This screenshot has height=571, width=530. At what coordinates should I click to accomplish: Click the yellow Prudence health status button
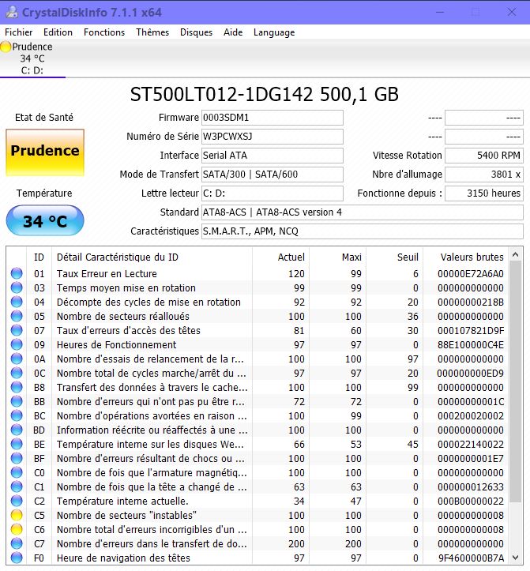pos(45,152)
